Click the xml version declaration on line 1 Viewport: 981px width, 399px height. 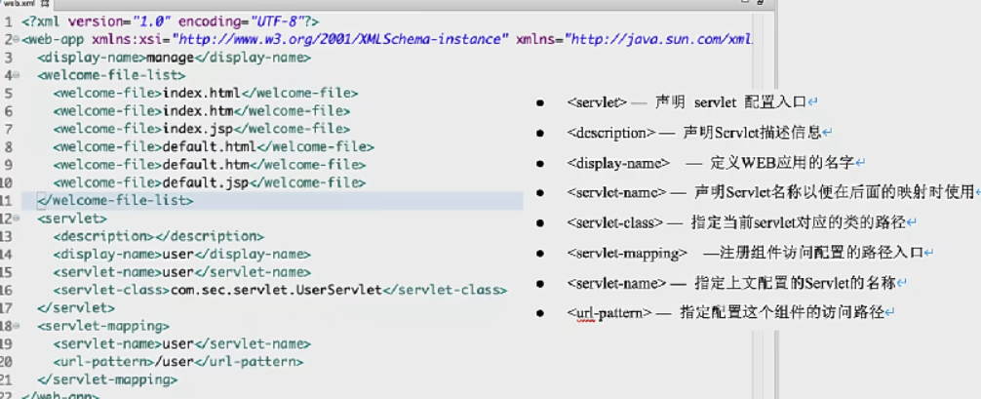(x=171, y=21)
